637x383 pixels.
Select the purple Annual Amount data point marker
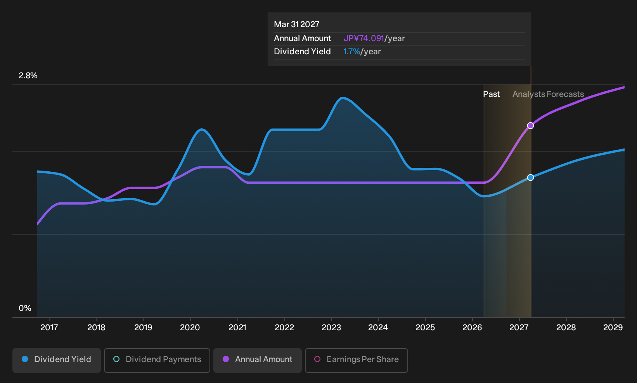(530, 126)
